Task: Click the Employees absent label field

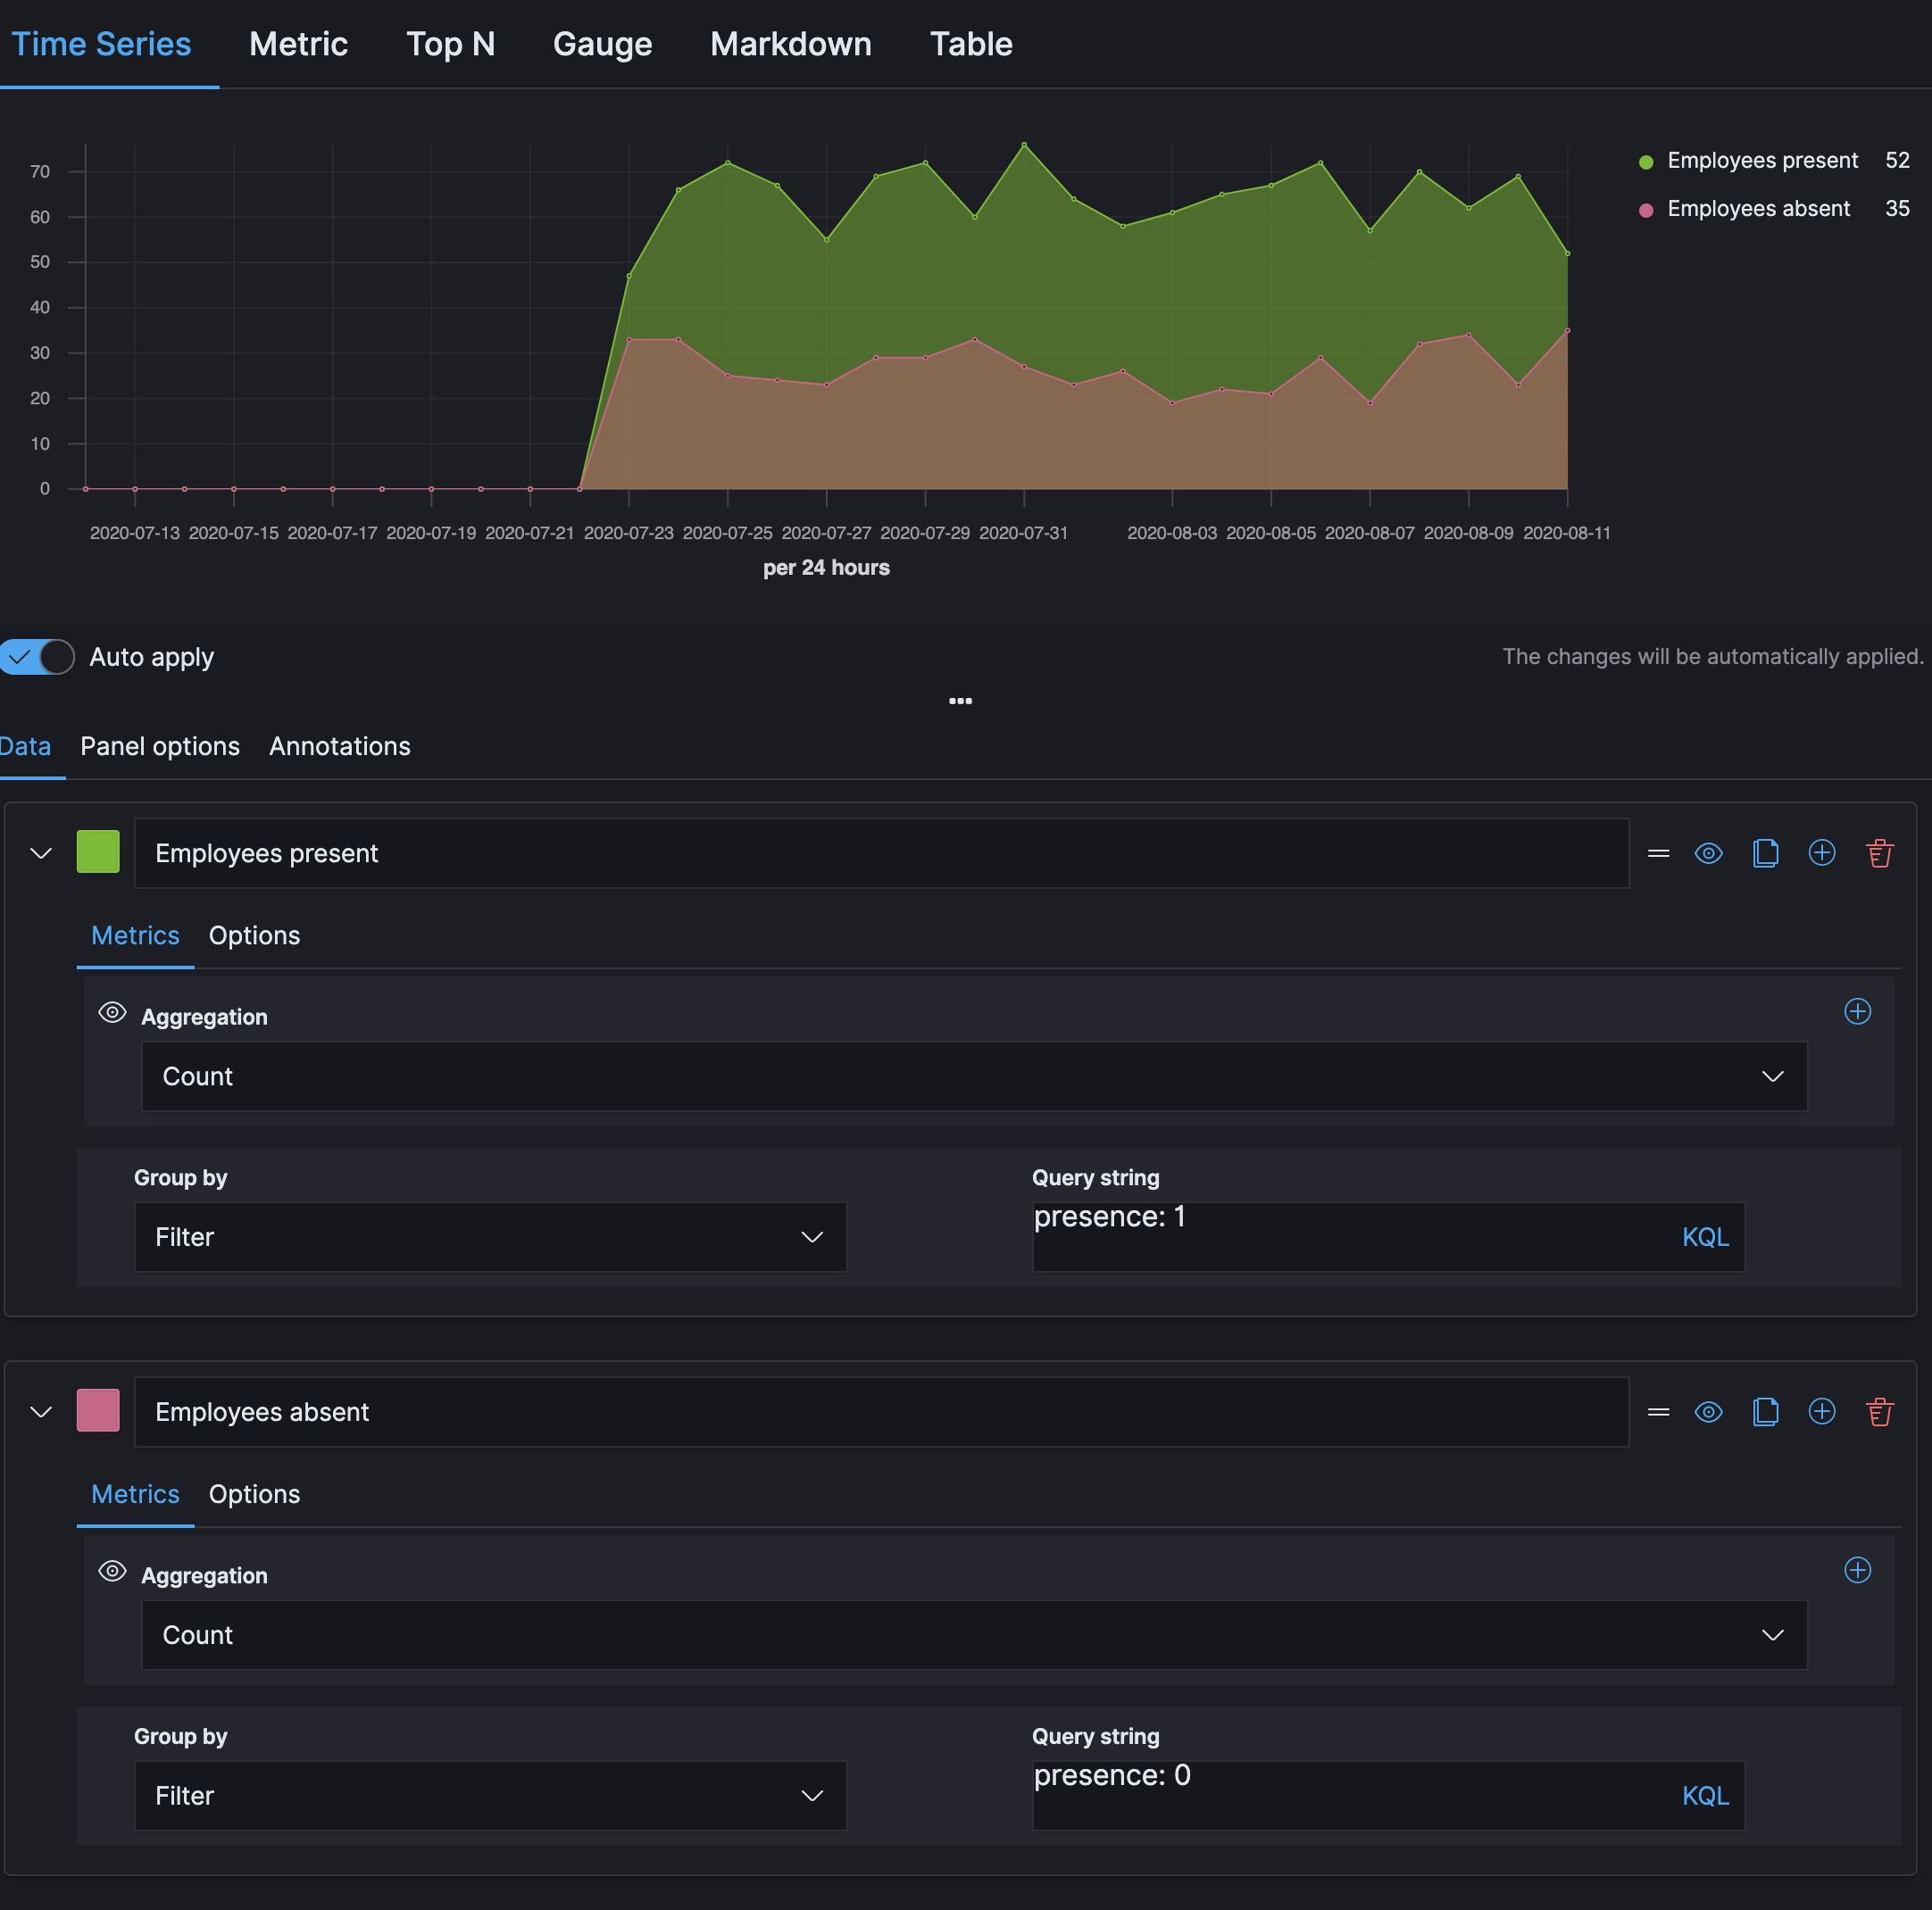Action: click(x=880, y=1411)
